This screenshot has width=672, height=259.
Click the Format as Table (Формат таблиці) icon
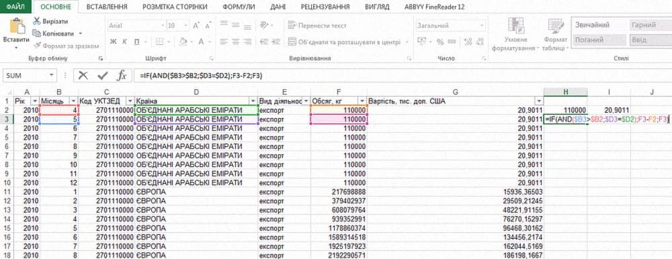(556, 25)
